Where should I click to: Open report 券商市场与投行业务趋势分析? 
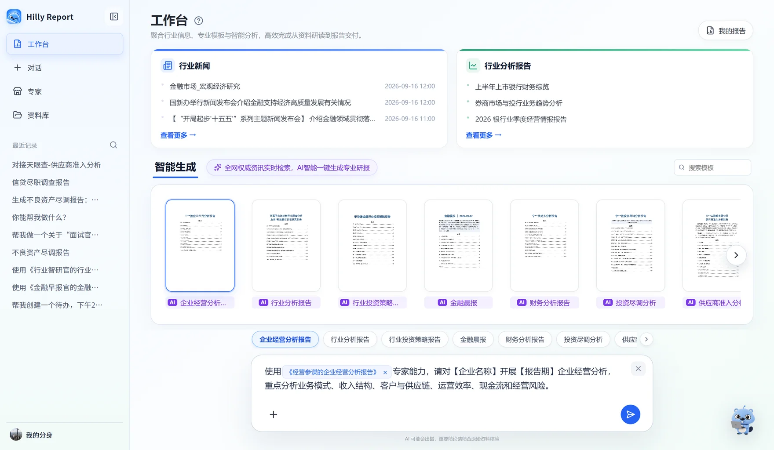(518, 103)
